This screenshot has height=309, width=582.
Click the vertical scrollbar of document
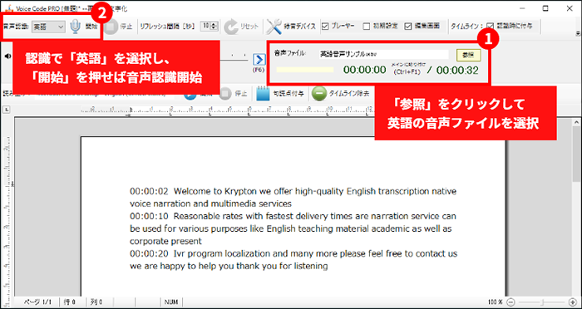[x=577, y=208]
